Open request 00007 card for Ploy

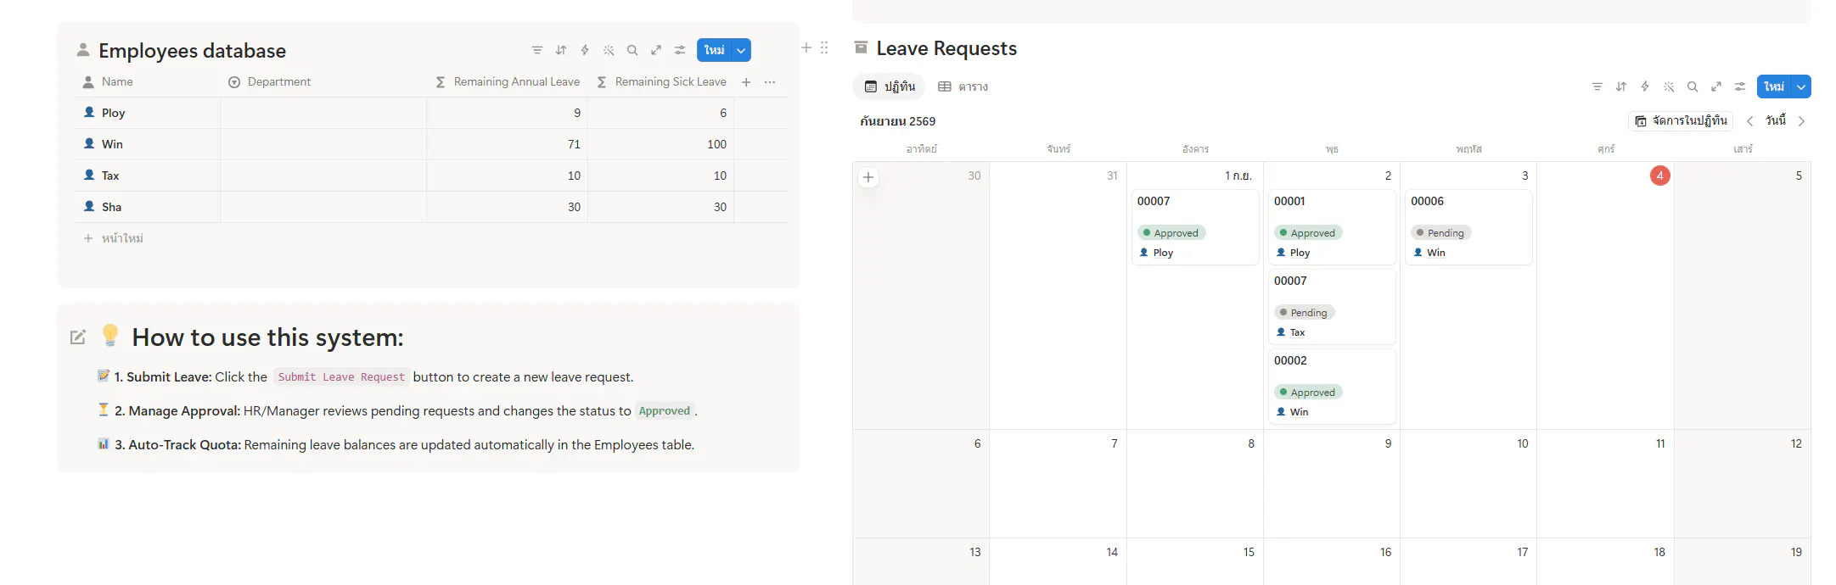pyautogui.click(x=1195, y=227)
